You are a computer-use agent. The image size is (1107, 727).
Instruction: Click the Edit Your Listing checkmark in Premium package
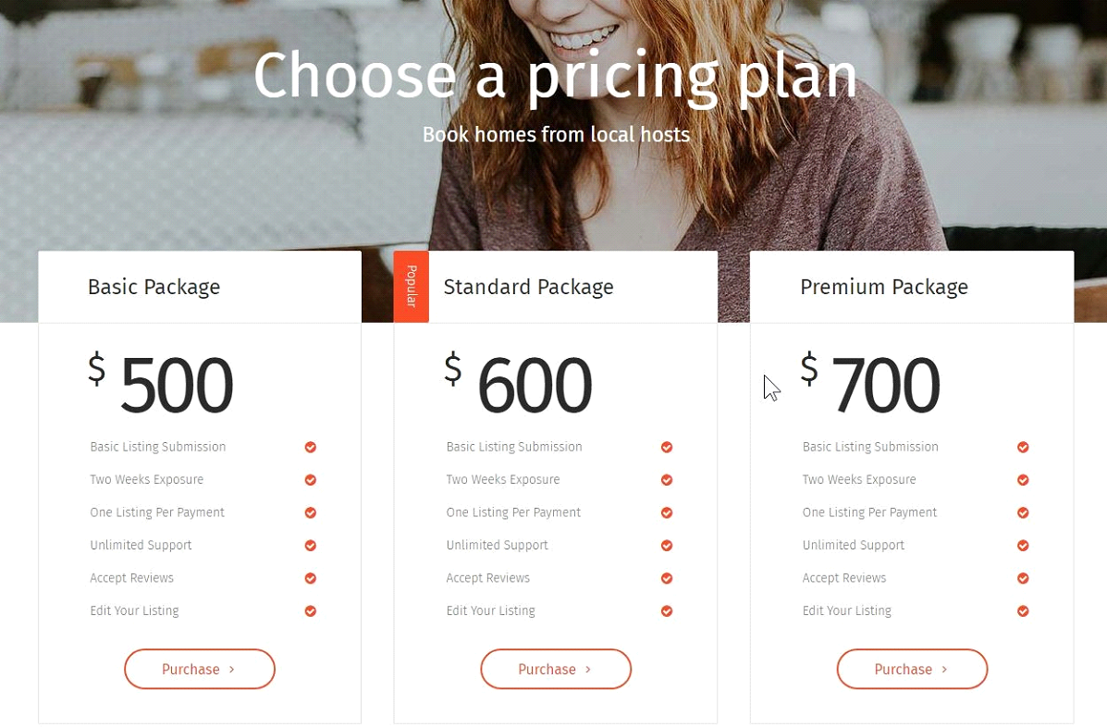click(1023, 611)
